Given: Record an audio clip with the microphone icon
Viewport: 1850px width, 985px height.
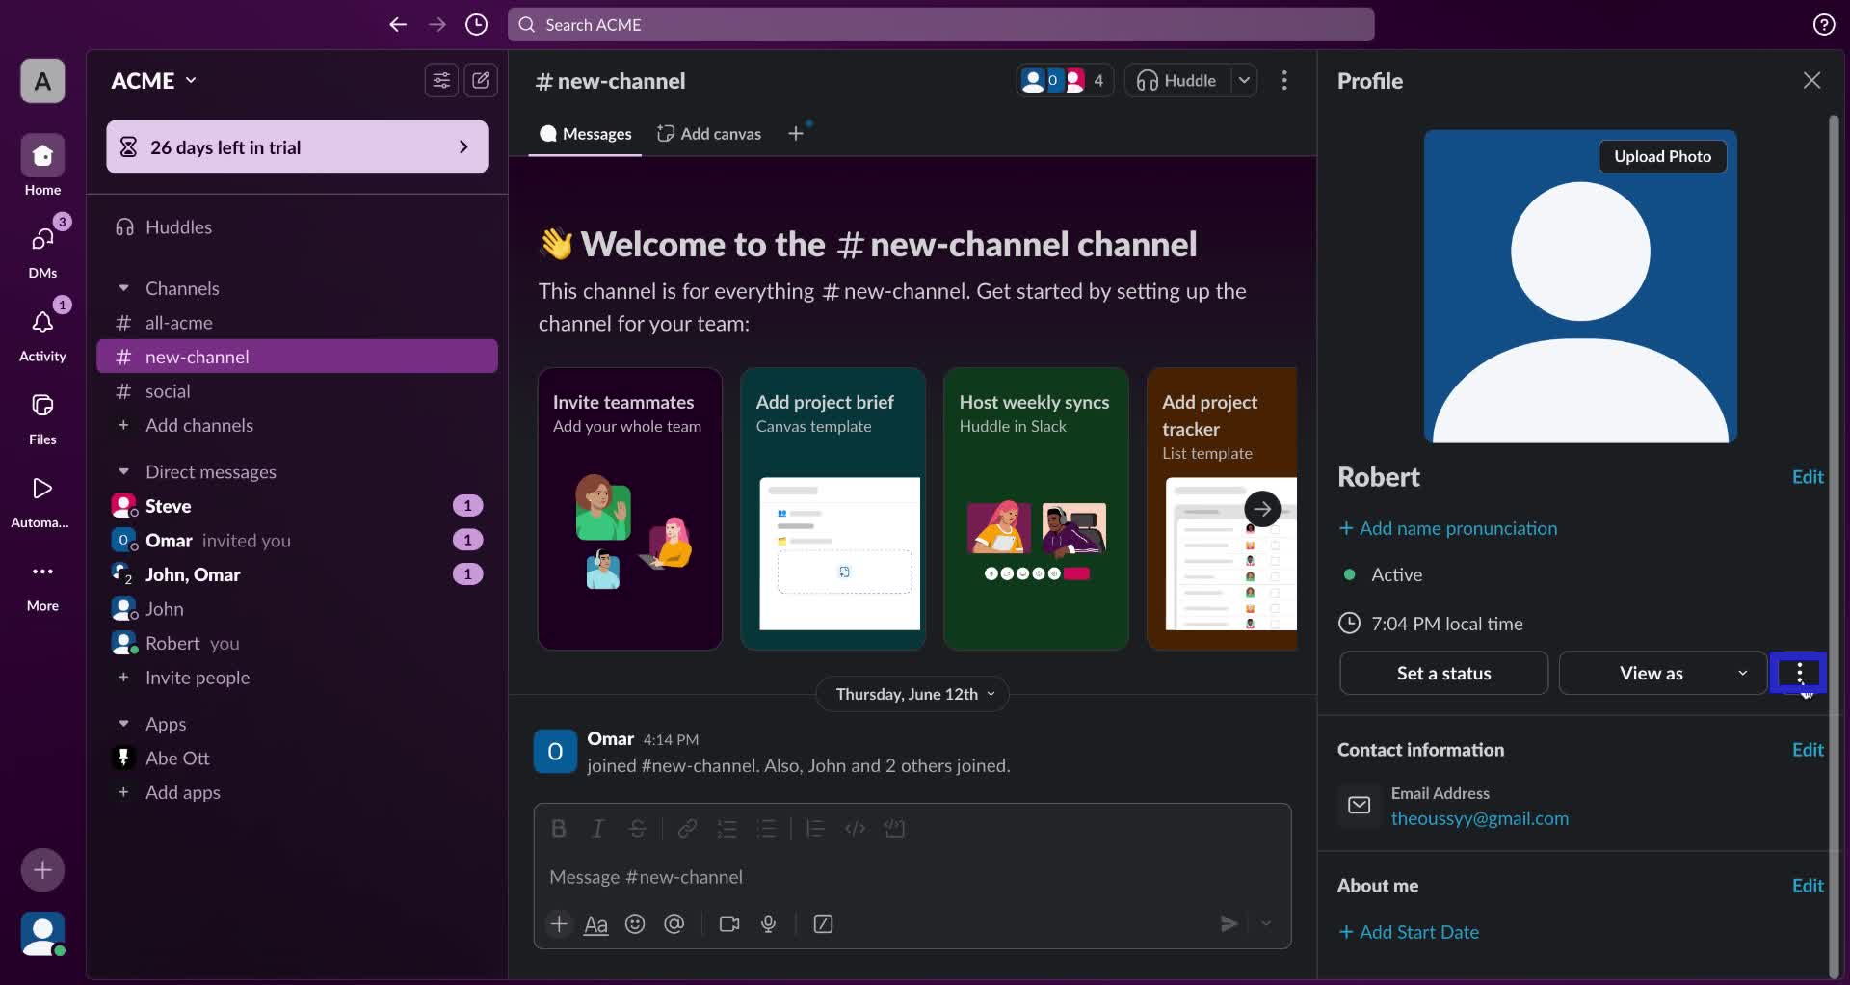Looking at the screenshot, I should tap(768, 923).
